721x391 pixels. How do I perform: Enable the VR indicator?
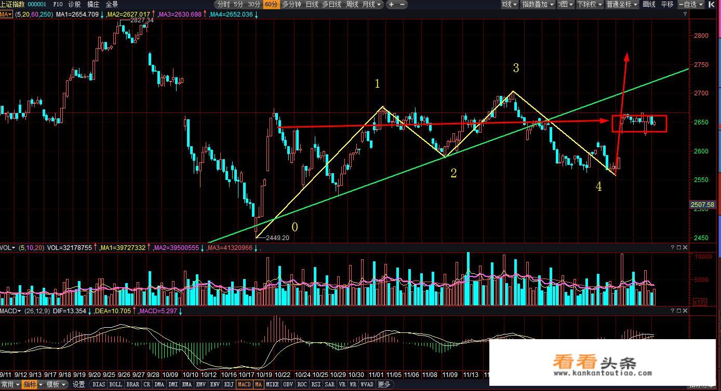(x=342, y=385)
